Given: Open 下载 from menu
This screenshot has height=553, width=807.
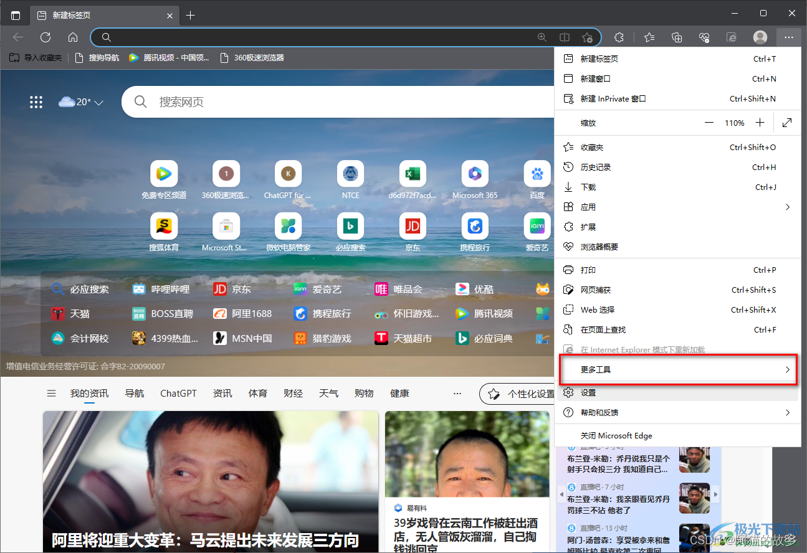Looking at the screenshot, I should pyautogui.click(x=677, y=187).
